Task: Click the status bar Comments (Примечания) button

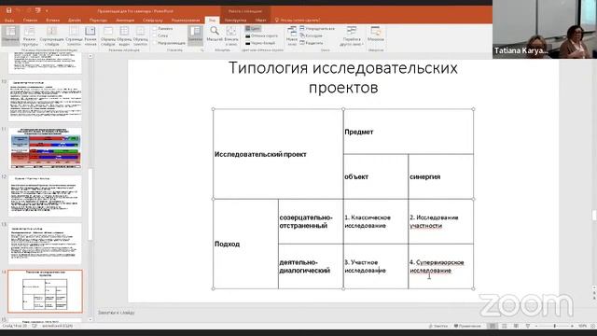Action: [467, 326]
